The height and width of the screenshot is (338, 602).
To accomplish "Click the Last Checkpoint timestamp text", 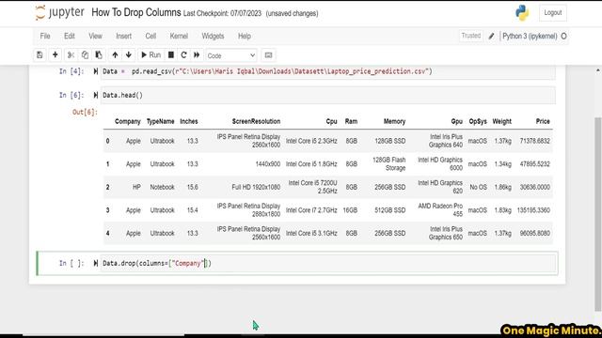I will coord(222,13).
